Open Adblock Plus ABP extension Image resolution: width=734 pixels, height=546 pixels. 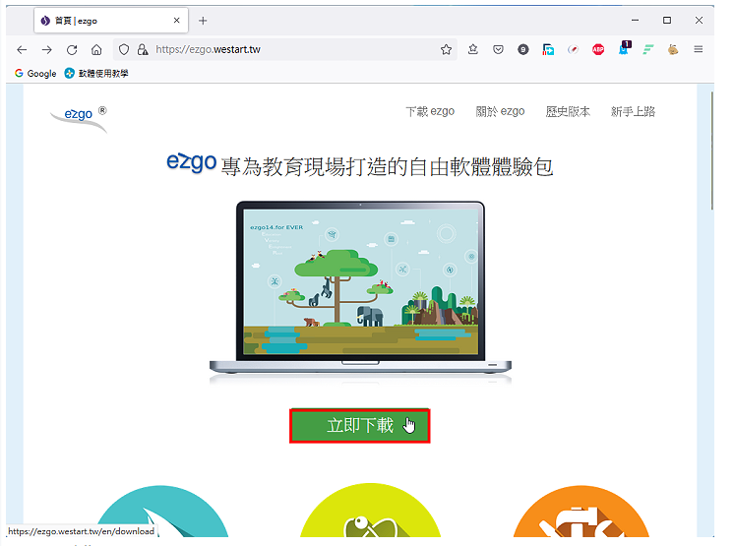point(598,49)
